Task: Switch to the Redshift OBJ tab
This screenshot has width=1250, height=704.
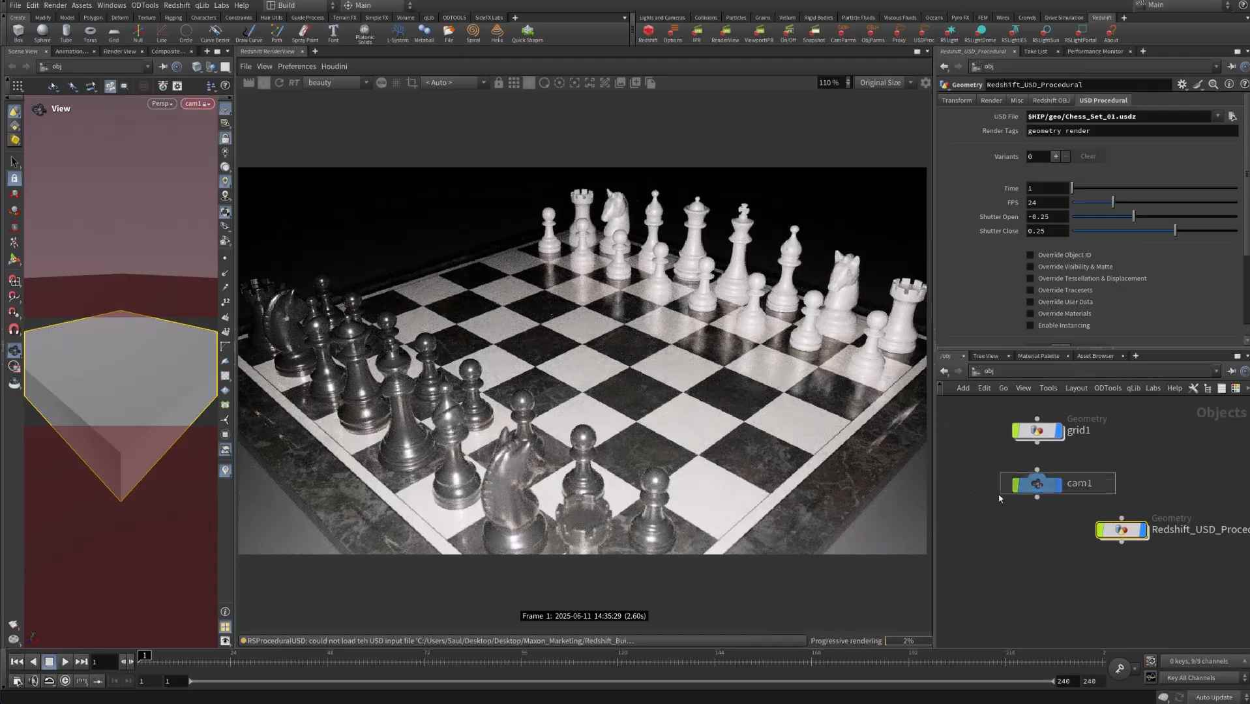Action: (x=1050, y=100)
